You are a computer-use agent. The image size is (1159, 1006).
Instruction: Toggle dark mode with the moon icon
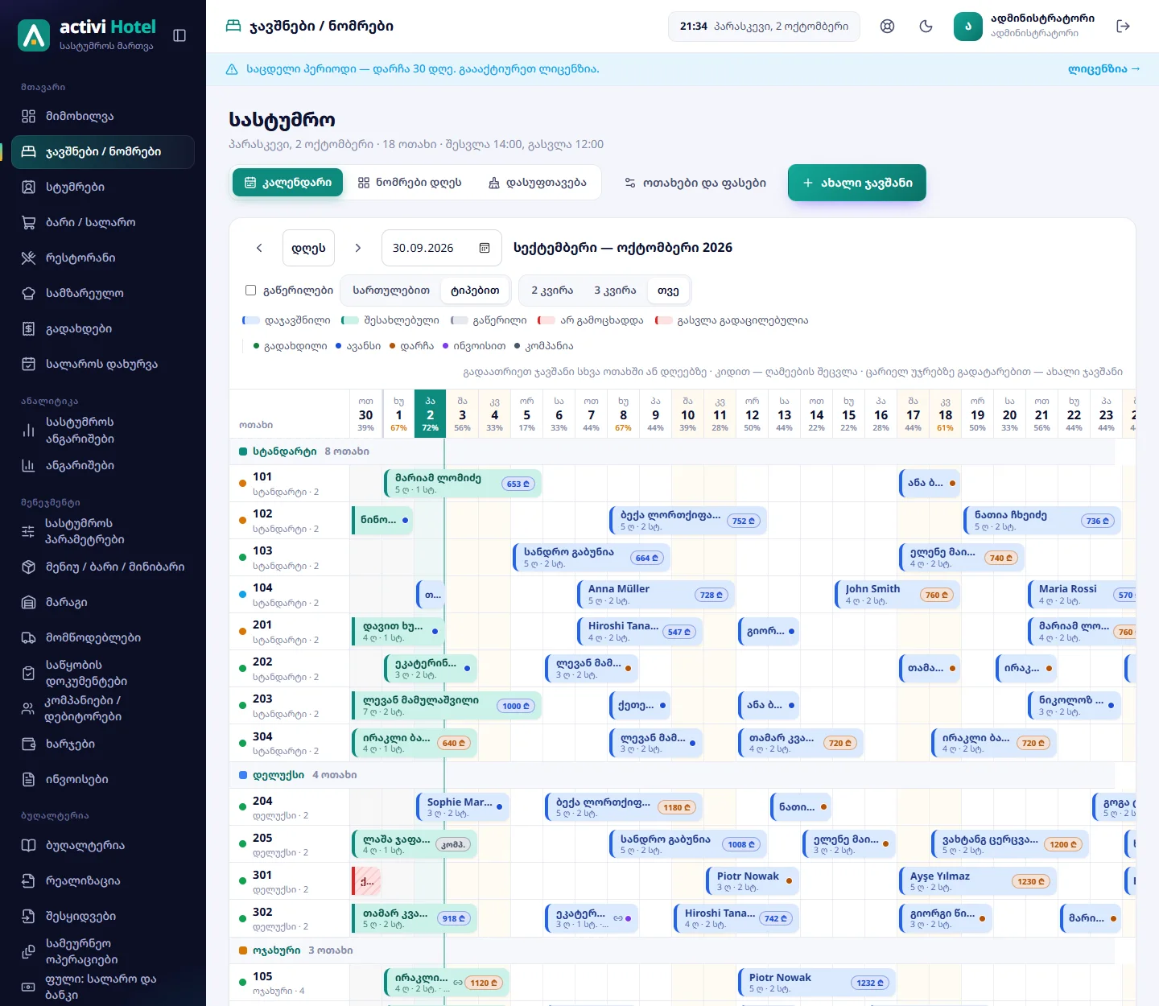point(926,27)
